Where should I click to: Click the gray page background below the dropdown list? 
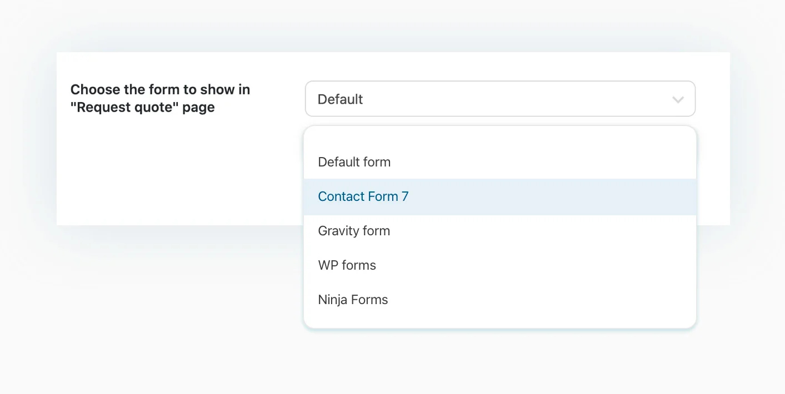click(499, 361)
